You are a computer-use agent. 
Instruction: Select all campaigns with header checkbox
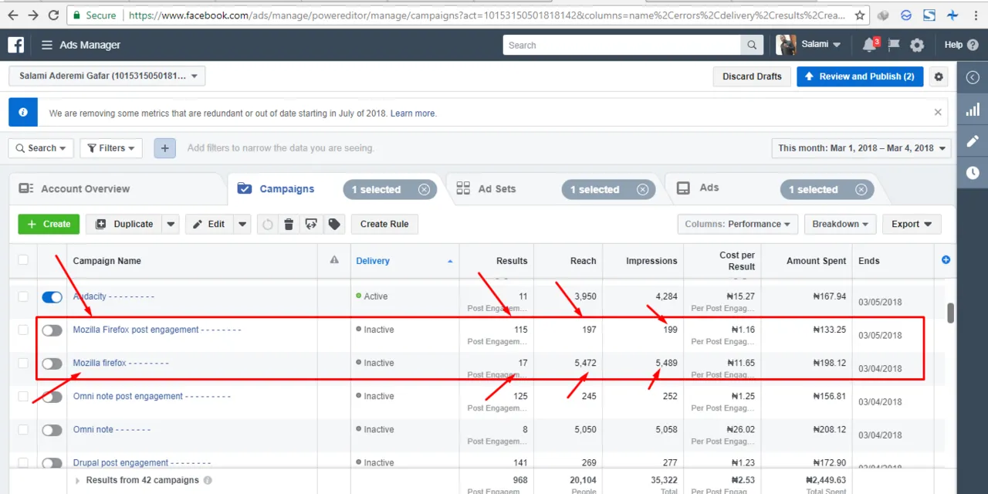pyautogui.click(x=23, y=260)
